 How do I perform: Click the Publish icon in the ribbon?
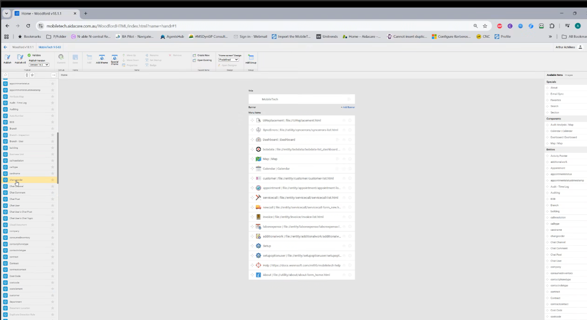point(7,57)
